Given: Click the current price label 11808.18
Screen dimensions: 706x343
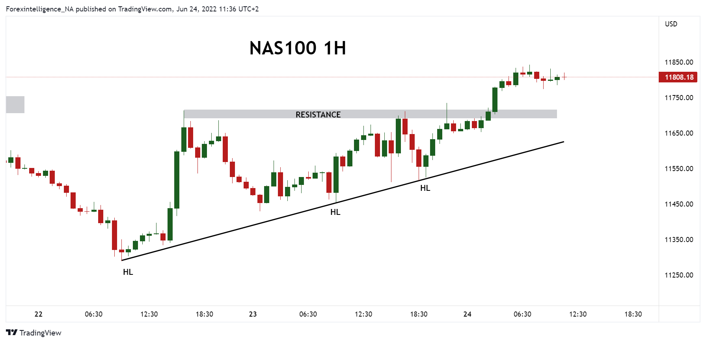Looking at the screenshot, I should click(679, 77).
